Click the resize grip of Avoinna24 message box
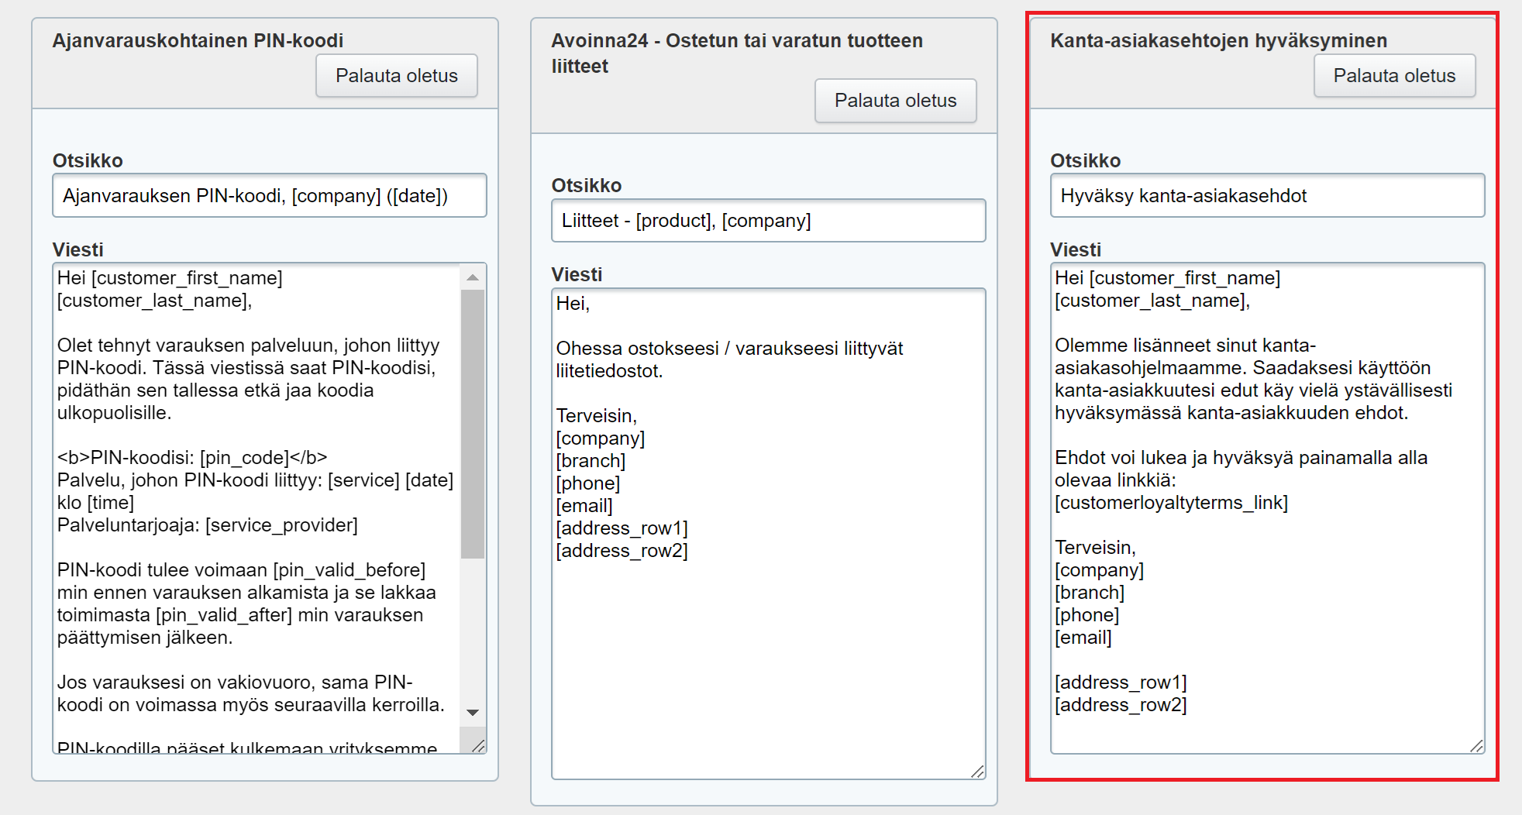Viewport: 1522px width, 815px height. click(x=978, y=772)
